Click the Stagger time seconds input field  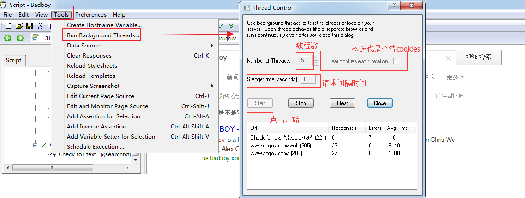coord(308,79)
